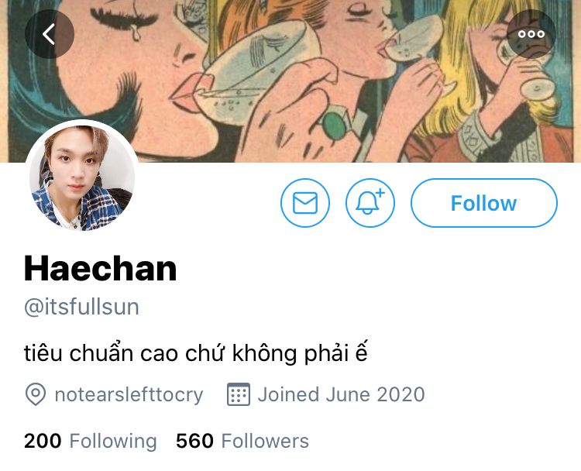Select the notearslefttocry location text
Image resolution: width=581 pixels, height=471 pixels.
[129, 394]
